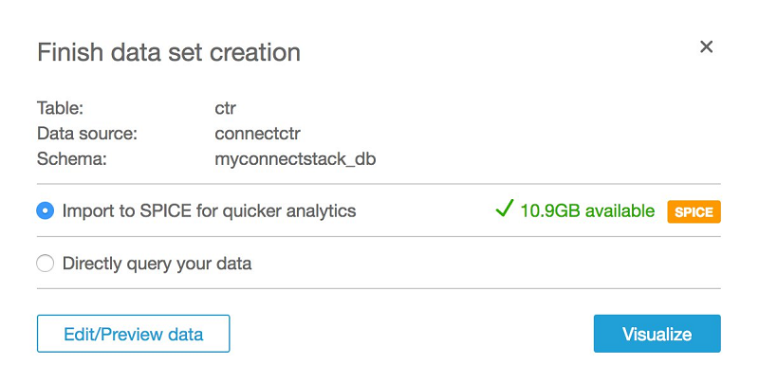The width and height of the screenshot is (759, 383).
Task: Click the Schema: field label
Action: coord(72,158)
